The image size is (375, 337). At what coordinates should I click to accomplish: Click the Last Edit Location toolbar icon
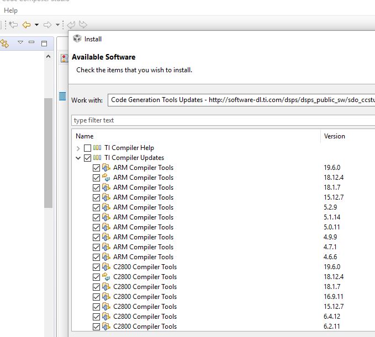(x=13, y=25)
